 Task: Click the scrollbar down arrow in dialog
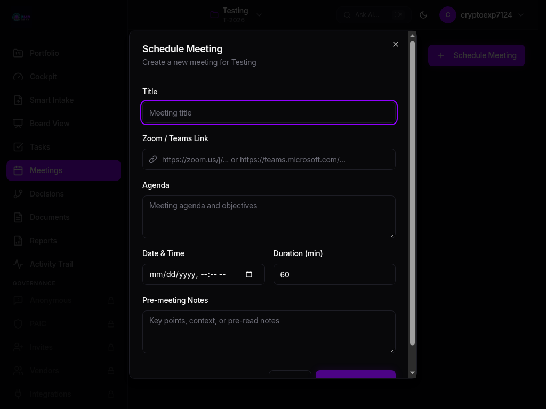click(x=412, y=373)
